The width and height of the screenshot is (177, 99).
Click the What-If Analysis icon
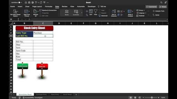point(130,12)
